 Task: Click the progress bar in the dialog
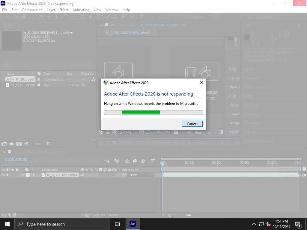[153, 112]
